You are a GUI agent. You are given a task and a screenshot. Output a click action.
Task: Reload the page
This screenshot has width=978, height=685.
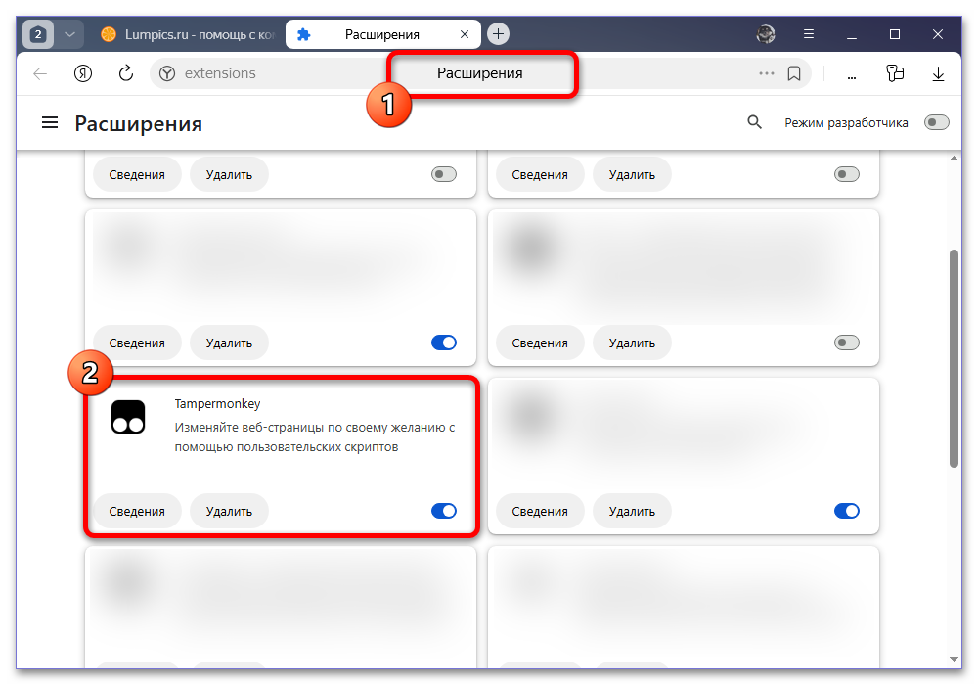pos(126,73)
